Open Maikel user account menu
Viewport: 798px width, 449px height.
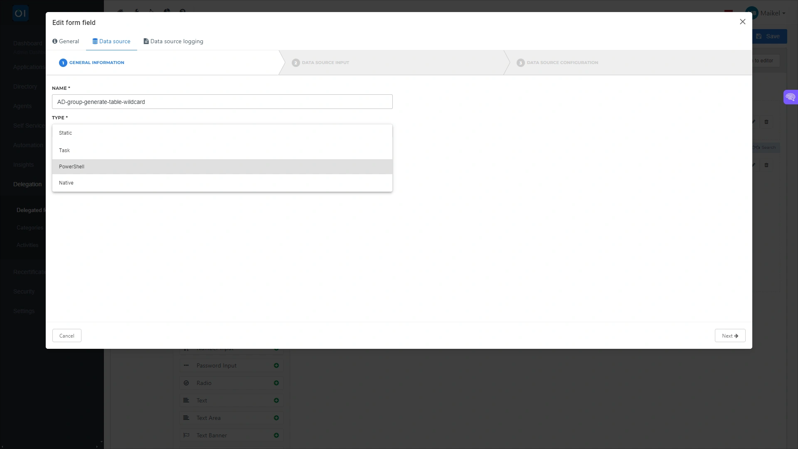tap(766, 13)
